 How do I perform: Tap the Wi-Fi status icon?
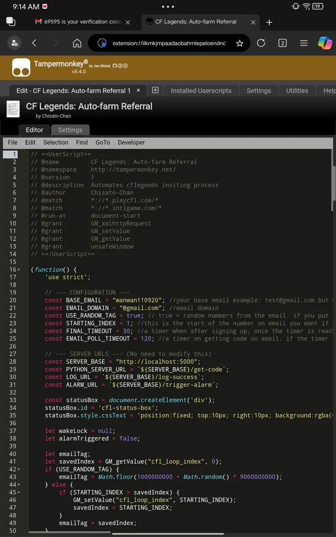tap(307, 6)
